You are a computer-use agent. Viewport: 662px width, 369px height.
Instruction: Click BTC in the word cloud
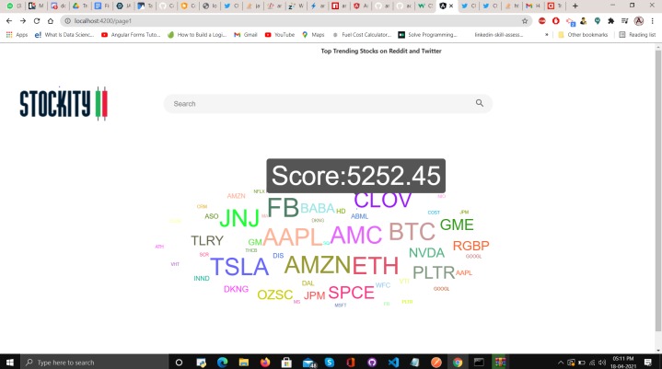click(412, 232)
